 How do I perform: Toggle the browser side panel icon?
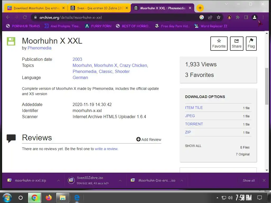pos(246,17)
